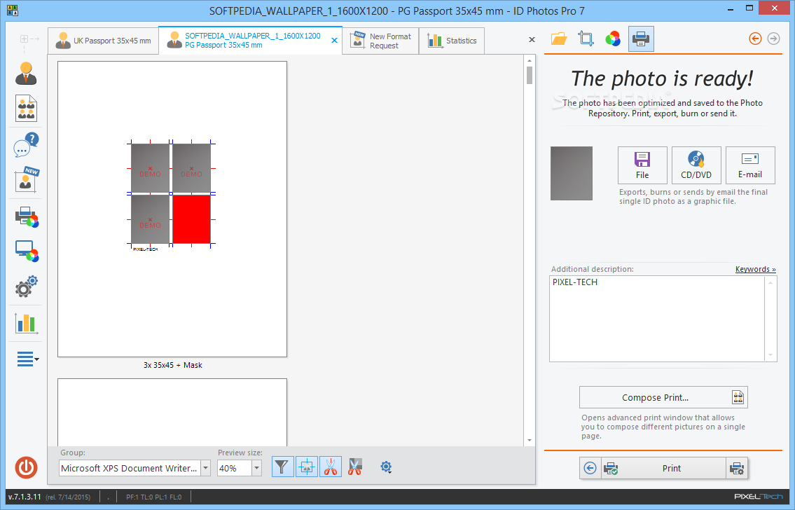The image size is (795, 510).
Task: Toggle the filter funnel button
Action: [282, 467]
